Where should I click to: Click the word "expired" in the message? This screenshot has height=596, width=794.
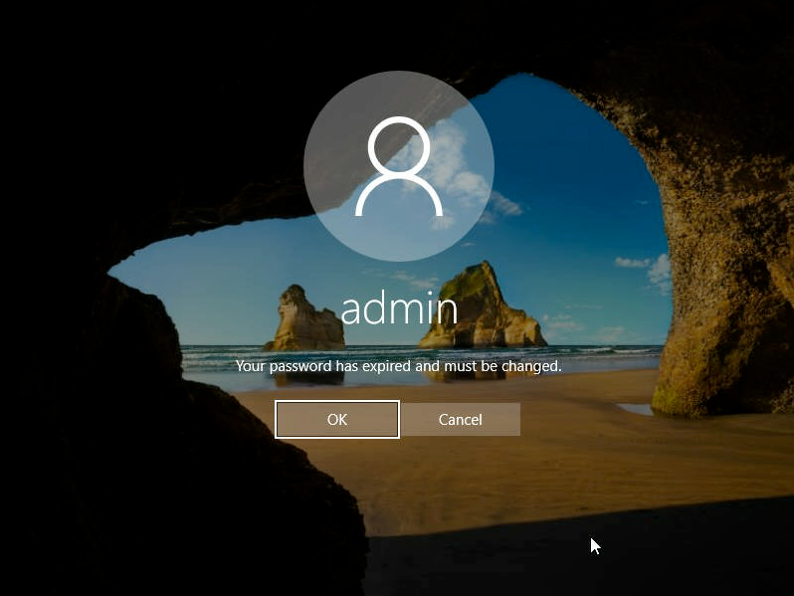tap(385, 366)
